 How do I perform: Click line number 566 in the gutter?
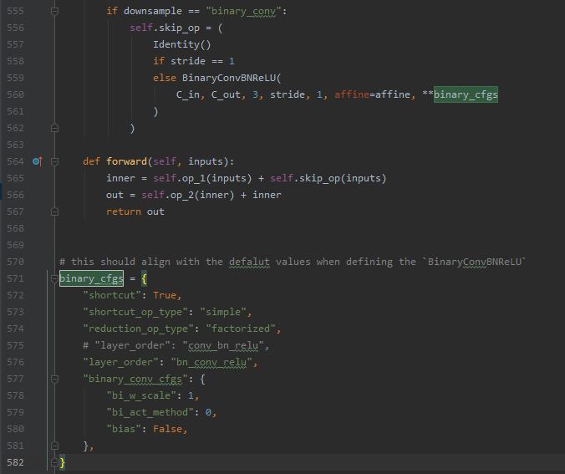pos(16,195)
